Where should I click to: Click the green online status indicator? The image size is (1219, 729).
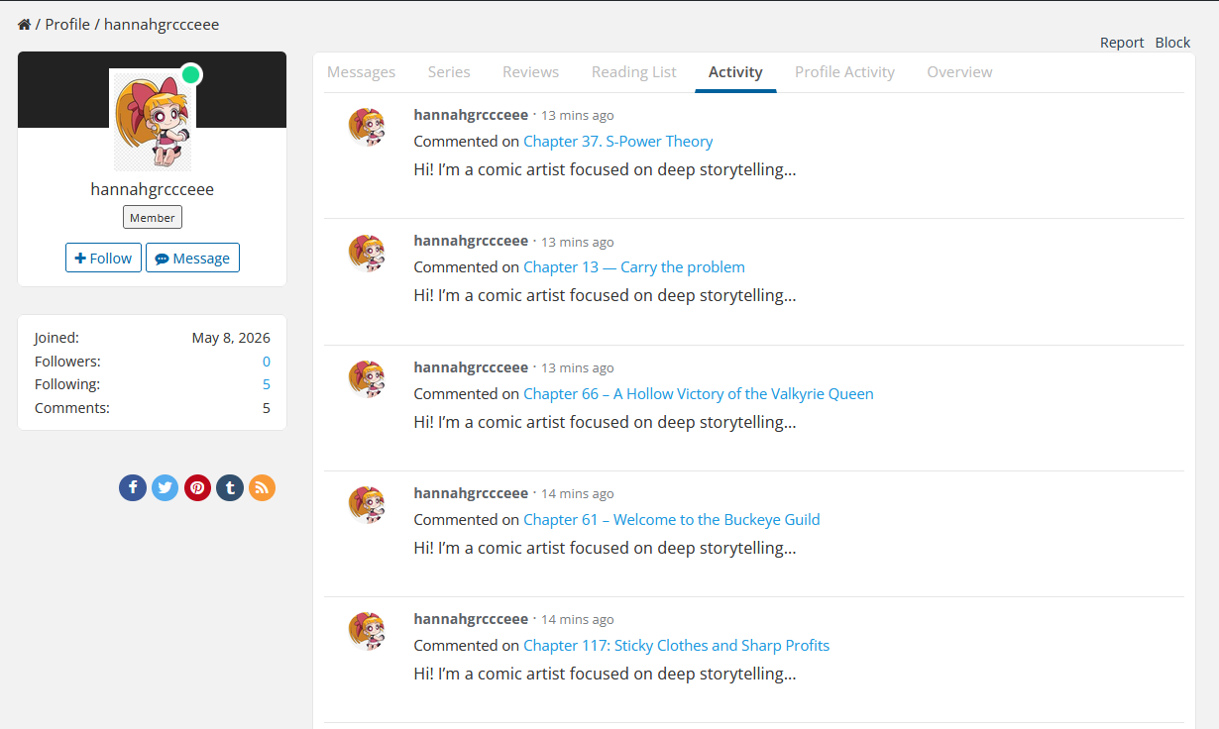click(x=191, y=74)
